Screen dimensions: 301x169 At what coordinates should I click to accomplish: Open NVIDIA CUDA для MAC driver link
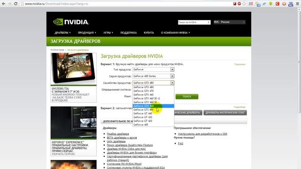pos(127,149)
